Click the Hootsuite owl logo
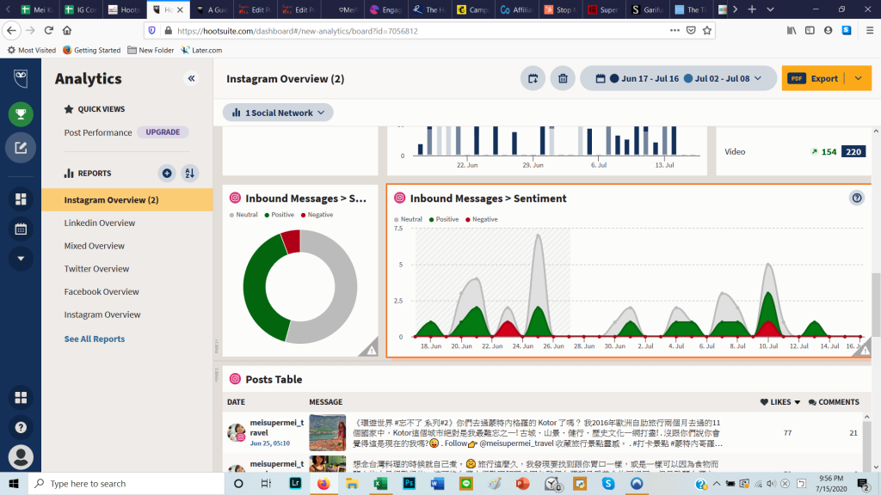 [21, 78]
